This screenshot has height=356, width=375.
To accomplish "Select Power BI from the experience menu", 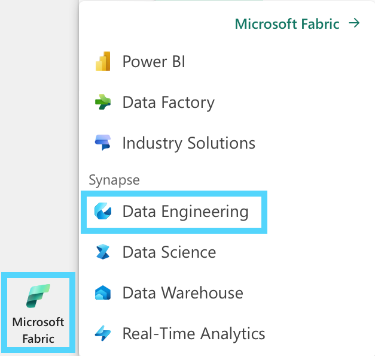I will click(x=154, y=61).
